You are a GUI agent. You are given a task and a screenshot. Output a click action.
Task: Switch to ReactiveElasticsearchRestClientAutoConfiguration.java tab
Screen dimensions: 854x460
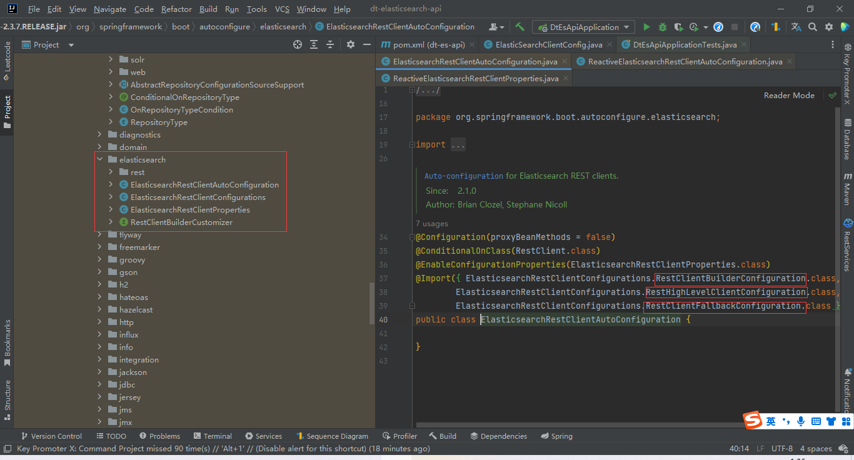coord(684,61)
